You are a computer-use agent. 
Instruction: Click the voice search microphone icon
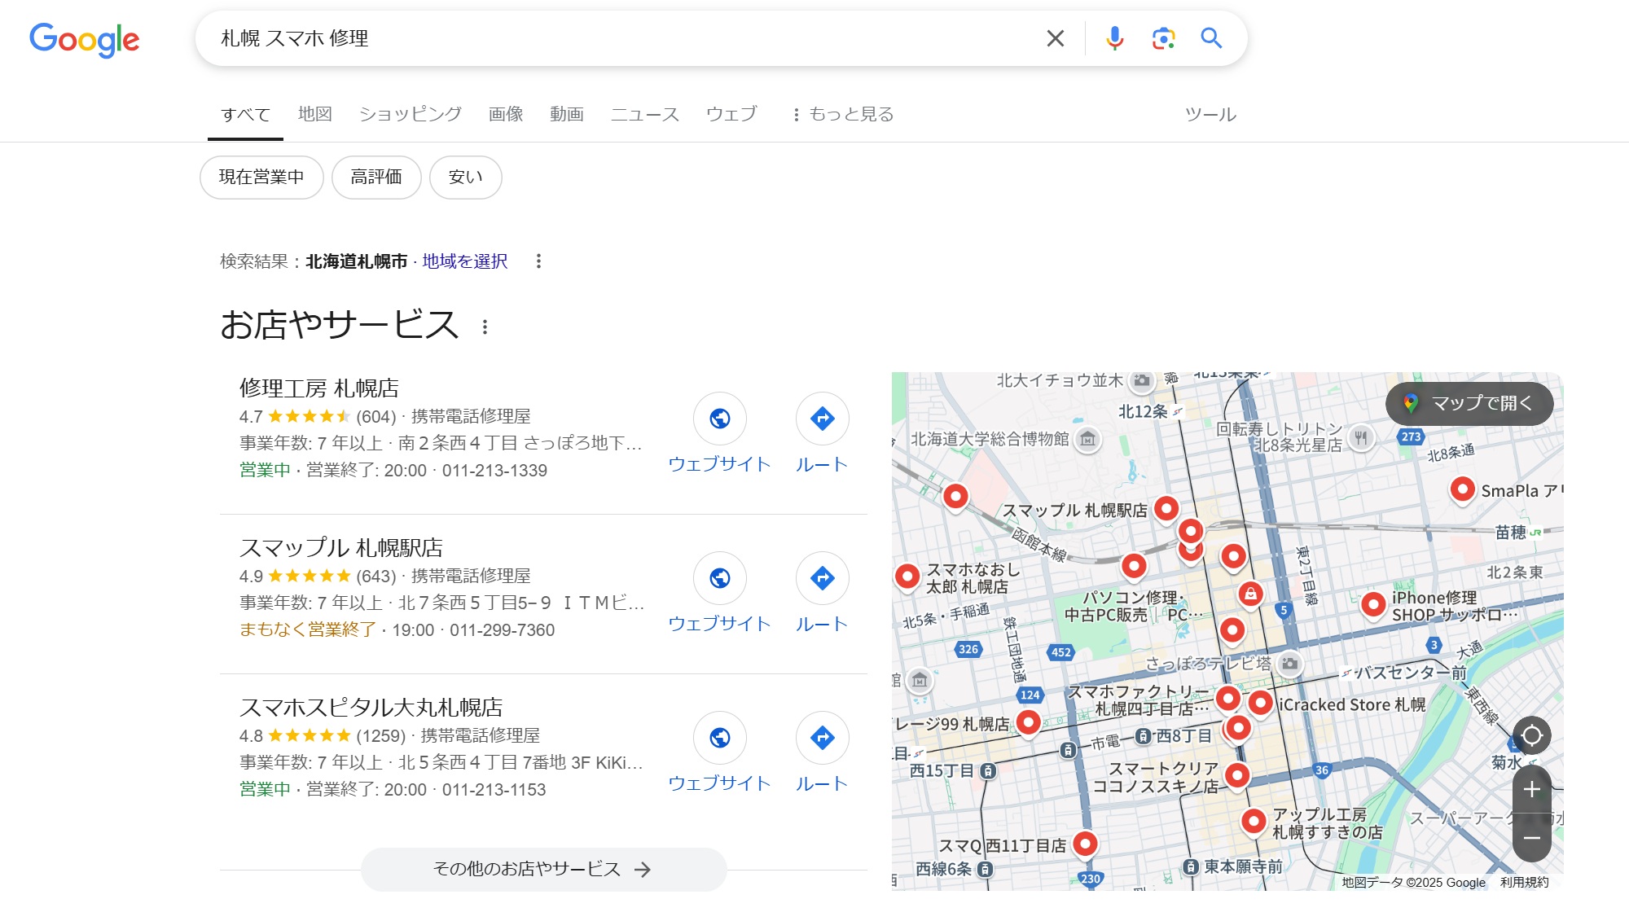pyautogui.click(x=1114, y=38)
